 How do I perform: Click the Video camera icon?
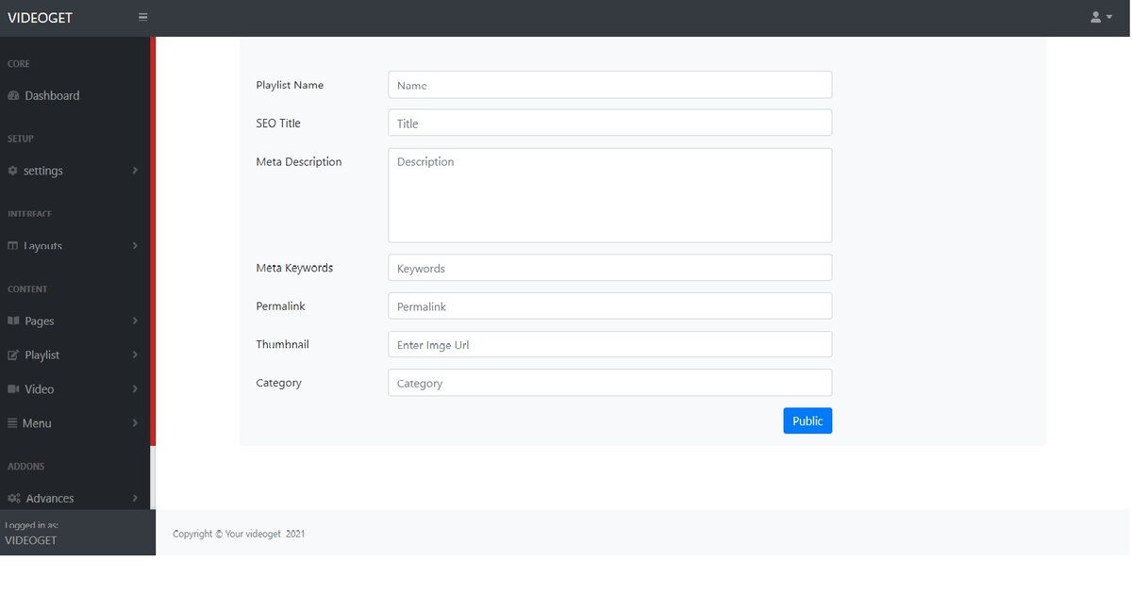pos(13,388)
